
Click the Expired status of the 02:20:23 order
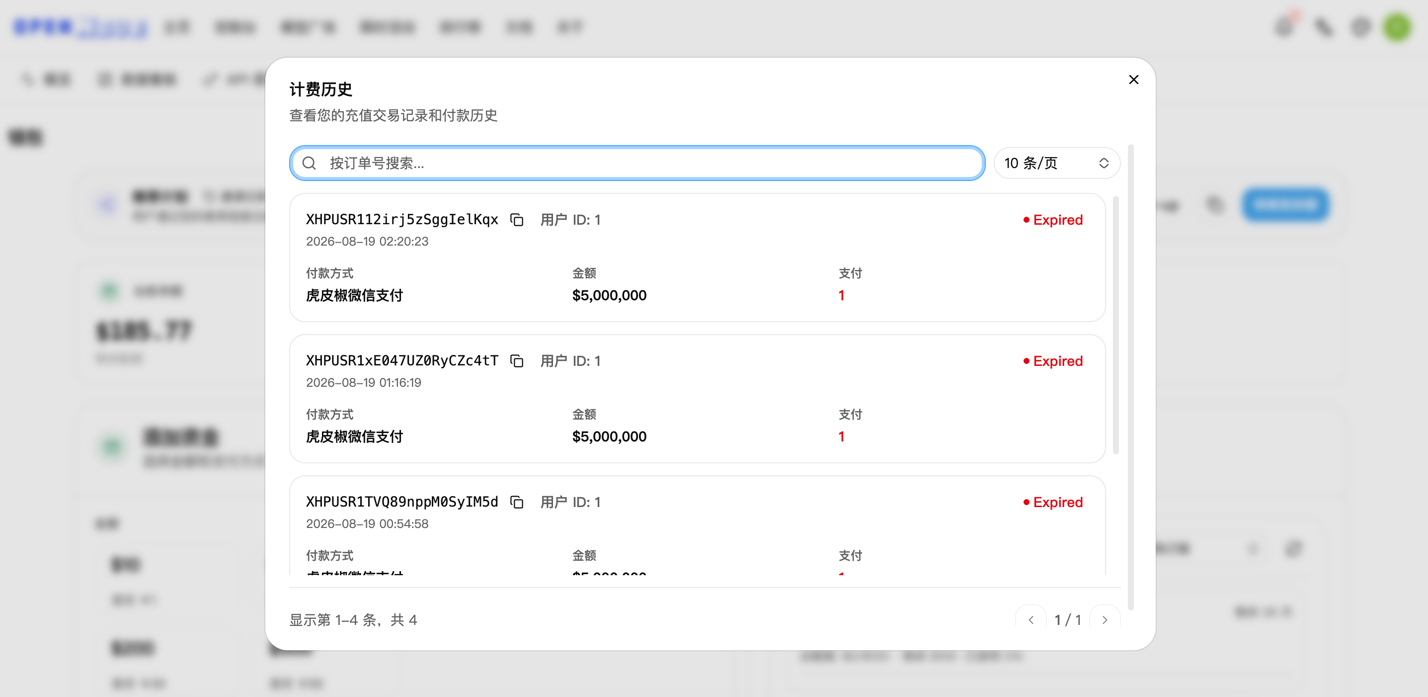pyautogui.click(x=1053, y=220)
